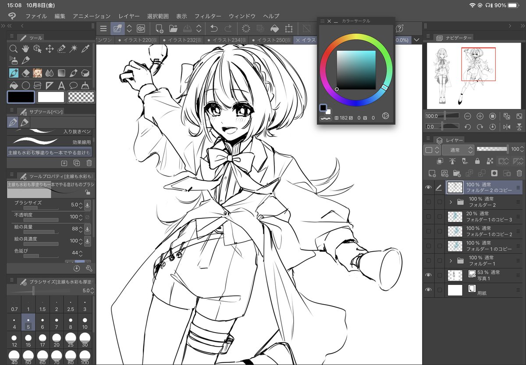Hide the 写真 1 layer
The height and width of the screenshot is (365, 526).
click(x=428, y=275)
